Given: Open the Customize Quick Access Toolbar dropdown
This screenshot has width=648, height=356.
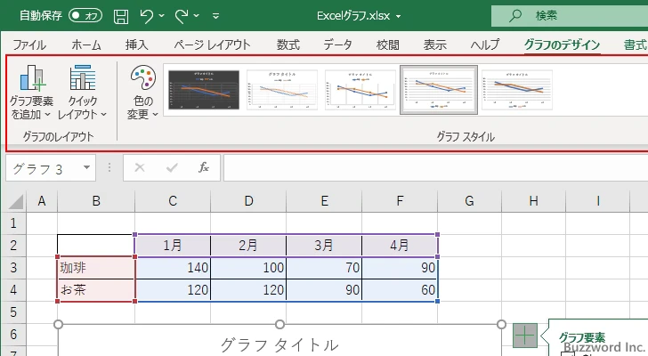Looking at the screenshot, I should click(x=216, y=16).
